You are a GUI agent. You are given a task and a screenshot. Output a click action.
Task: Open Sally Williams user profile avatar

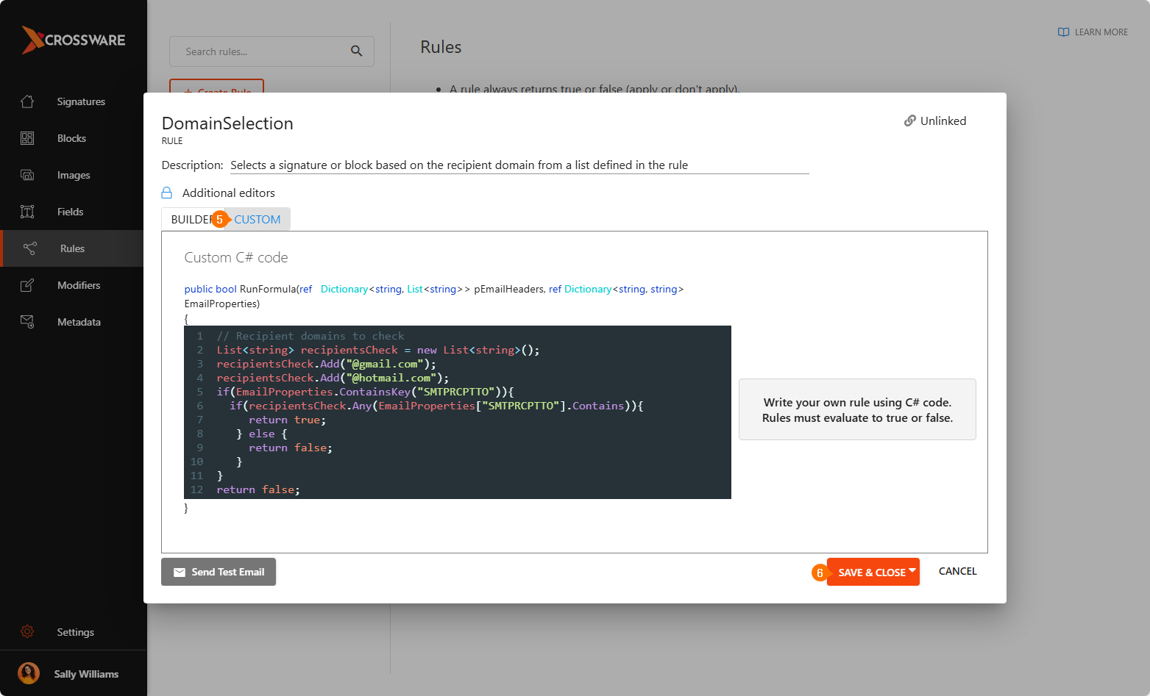pos(29,673)
